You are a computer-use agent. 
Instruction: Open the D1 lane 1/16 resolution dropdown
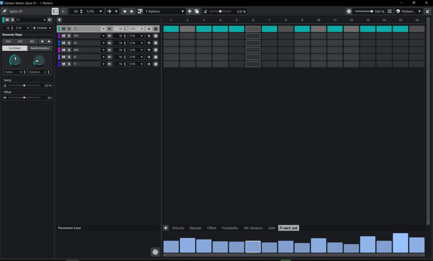tap(136, 43)
